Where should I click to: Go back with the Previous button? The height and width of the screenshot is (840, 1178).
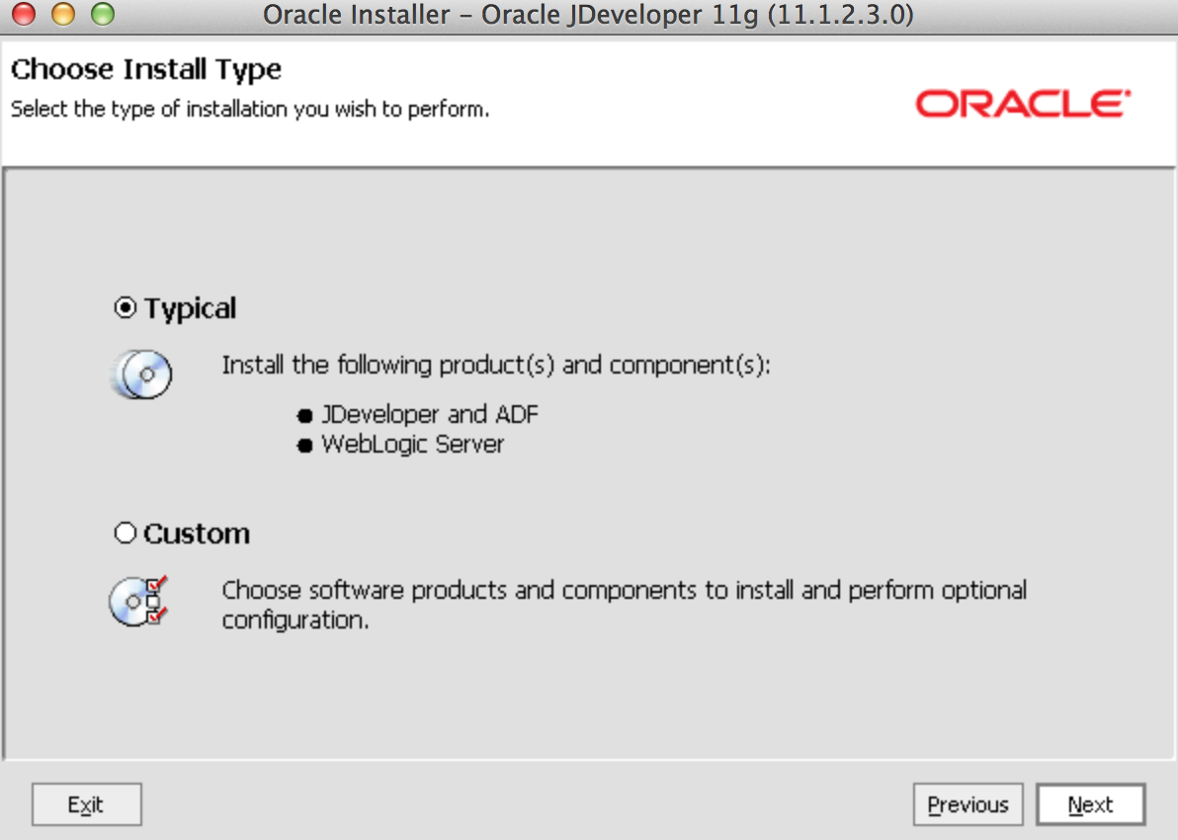(x=968, y=804)
